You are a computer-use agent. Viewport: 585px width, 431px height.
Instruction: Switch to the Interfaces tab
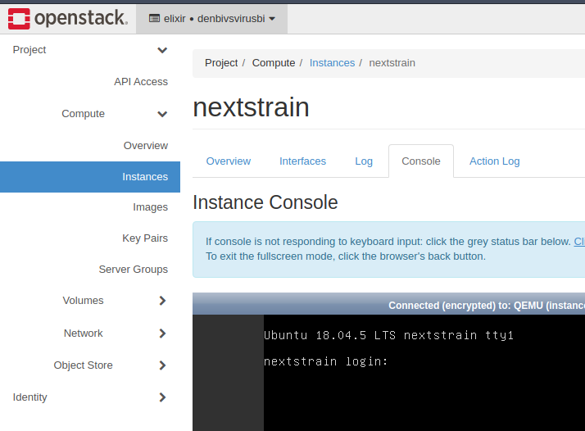click(x=302, y=161)
